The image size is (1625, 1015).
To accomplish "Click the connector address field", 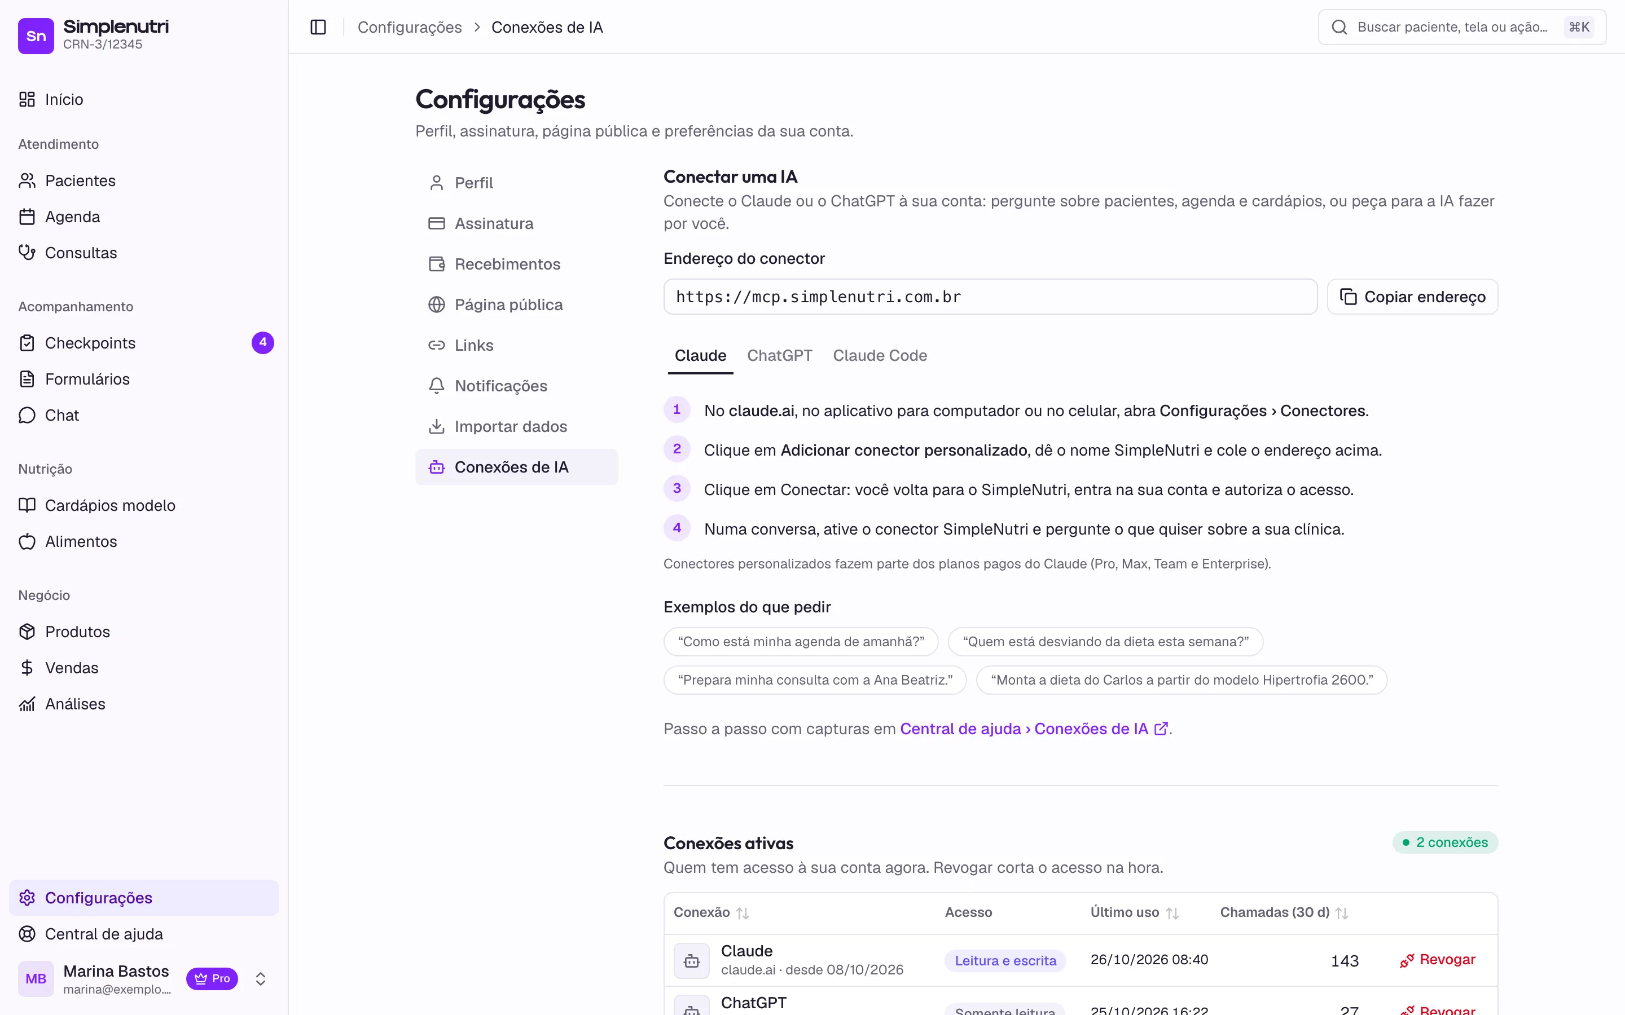I will tap(990, 297).
